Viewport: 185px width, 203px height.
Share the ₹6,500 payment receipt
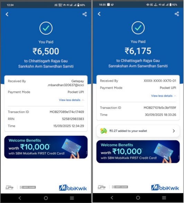(85, 14)
